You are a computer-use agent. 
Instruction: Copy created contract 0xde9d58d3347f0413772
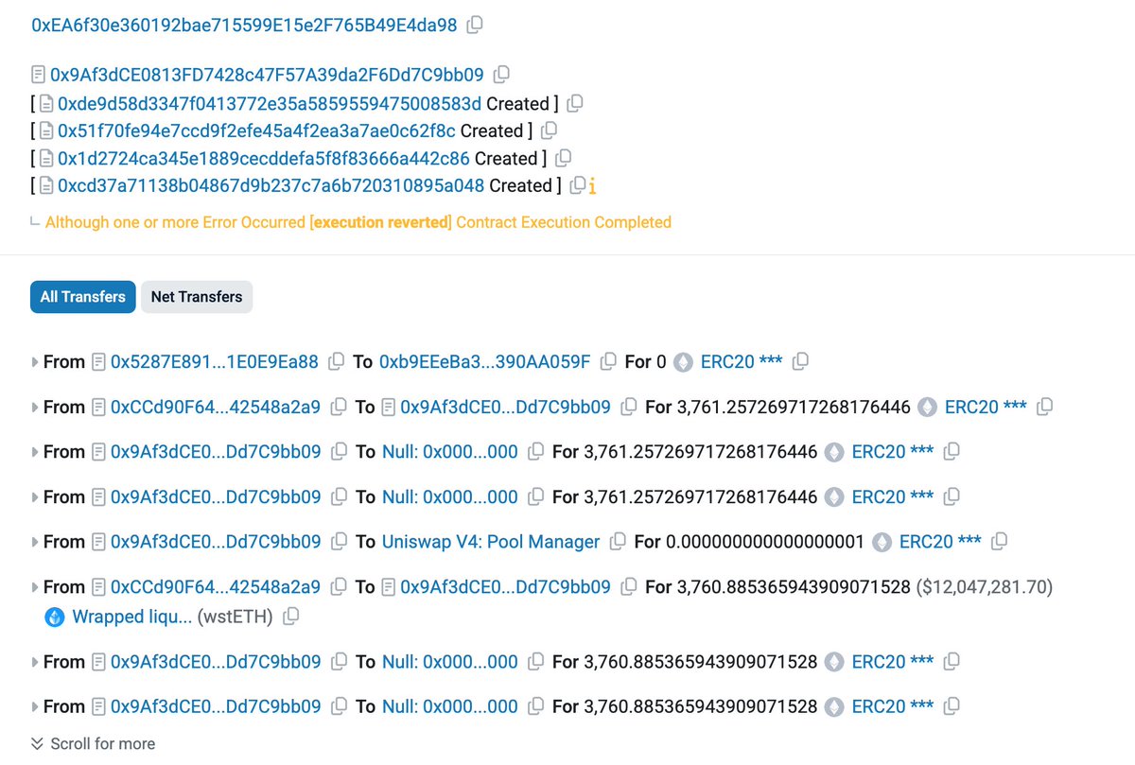574,102
